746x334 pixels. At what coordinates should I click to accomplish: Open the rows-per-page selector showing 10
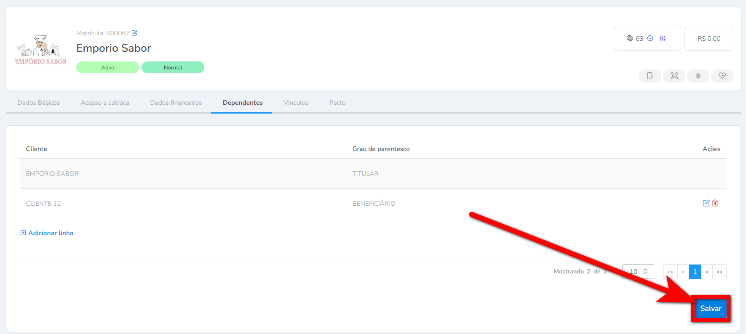pyautogui.click(x=638, y=271)
